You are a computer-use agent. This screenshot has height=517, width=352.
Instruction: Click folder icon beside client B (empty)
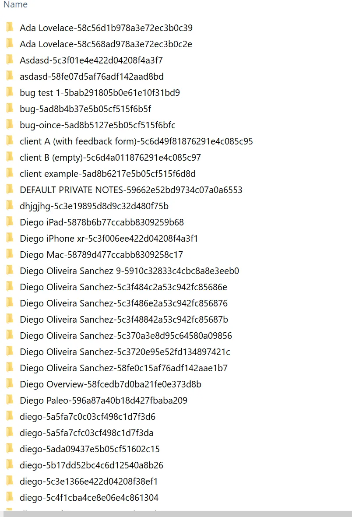[x=10, y=157]
